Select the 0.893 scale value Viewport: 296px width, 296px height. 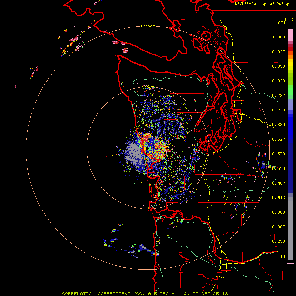click(x=279, y=66)
